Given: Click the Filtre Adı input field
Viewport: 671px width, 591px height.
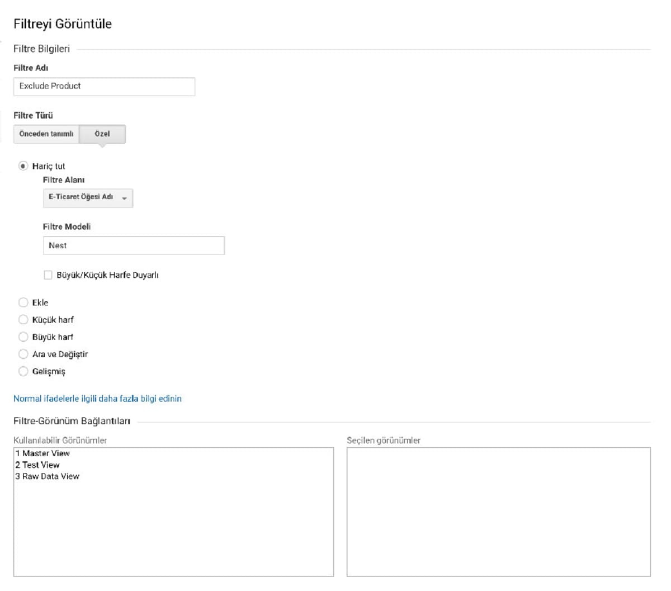Looking at the screenshot, I should point(104,87).
